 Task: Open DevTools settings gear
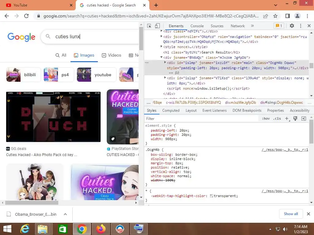point(292,26)
